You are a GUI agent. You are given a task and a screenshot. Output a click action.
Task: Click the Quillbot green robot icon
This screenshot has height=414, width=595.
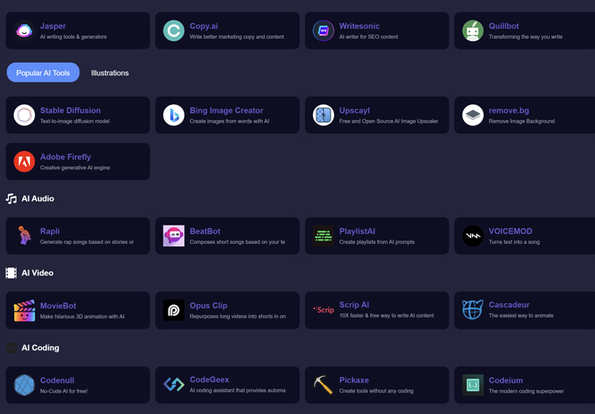[473, 31]
